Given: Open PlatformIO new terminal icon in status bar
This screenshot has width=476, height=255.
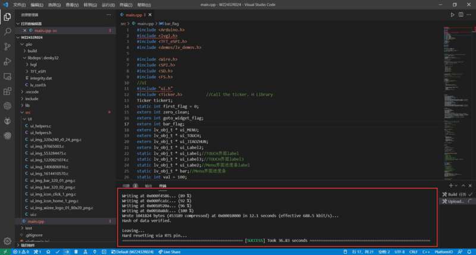Looking at the screenshot, I should pyautogui.click(x=104, y=251).
